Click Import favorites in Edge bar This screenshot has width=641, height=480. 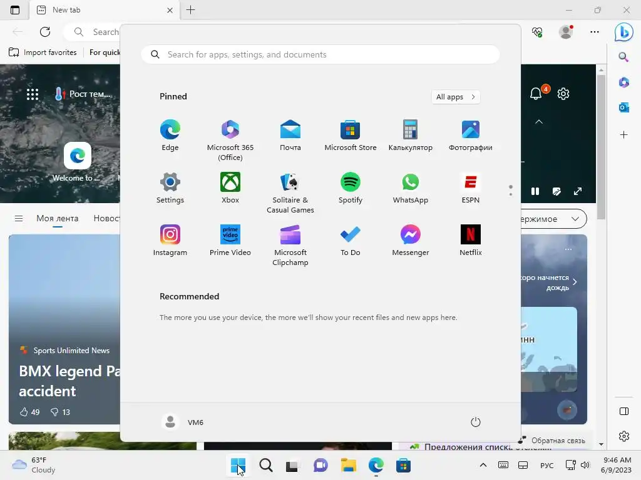pyautogui.click(x=43, y=52)
